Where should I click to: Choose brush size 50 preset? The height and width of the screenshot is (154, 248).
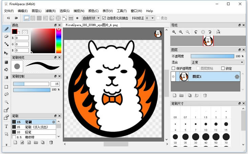tap(216, 139)
